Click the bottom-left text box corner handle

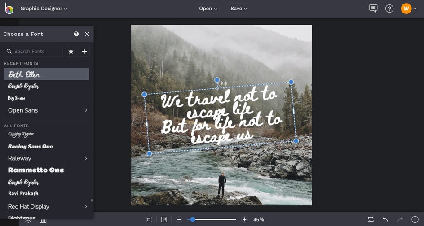[x=149, y=153]
